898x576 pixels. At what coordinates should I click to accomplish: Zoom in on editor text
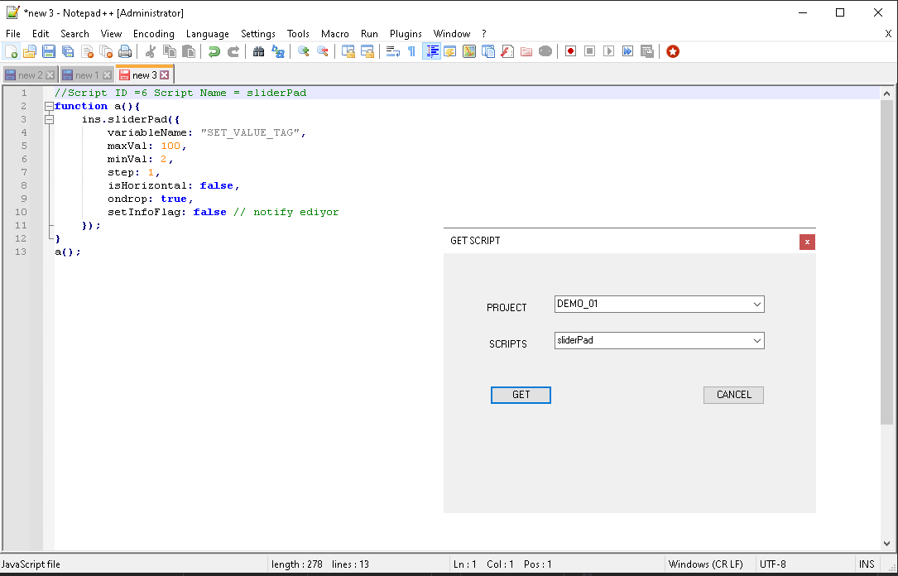(x=304, y=51)
